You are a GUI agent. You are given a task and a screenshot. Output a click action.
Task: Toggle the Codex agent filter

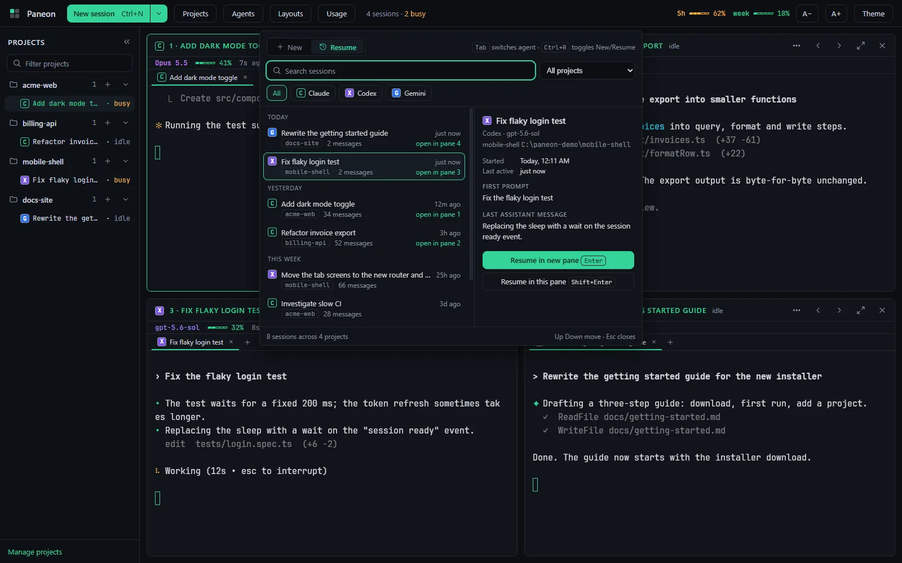(x=361, y=93)
